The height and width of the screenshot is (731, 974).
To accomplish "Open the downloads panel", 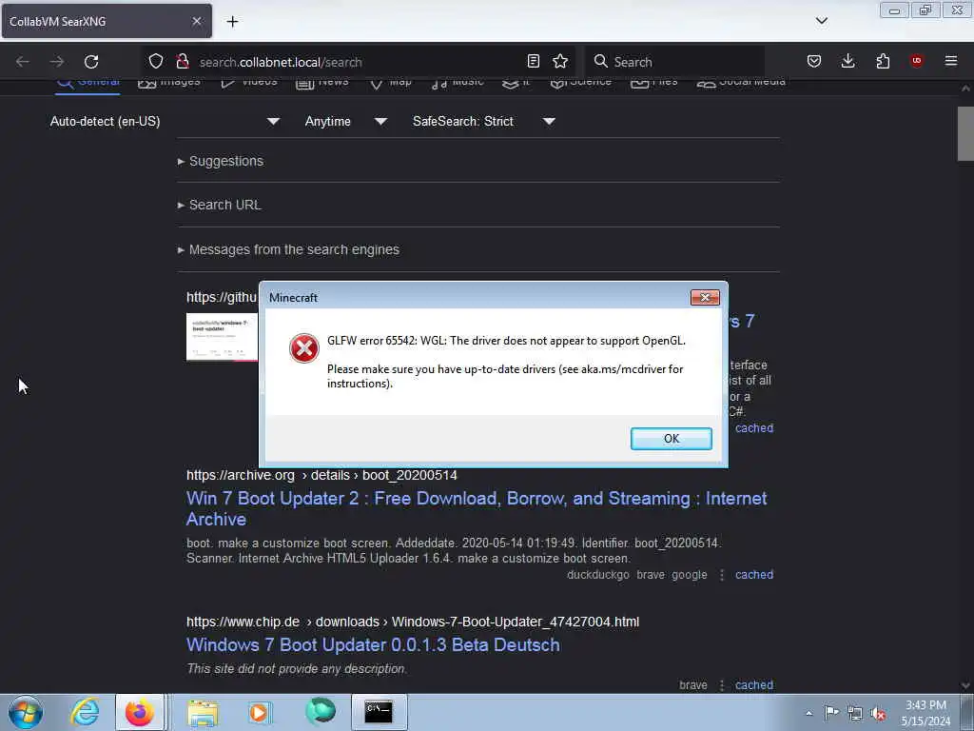I will coord(847,61).
